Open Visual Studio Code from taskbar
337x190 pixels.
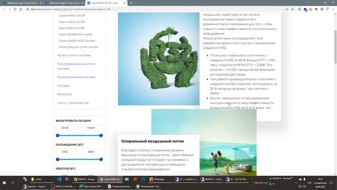point(58,179)
